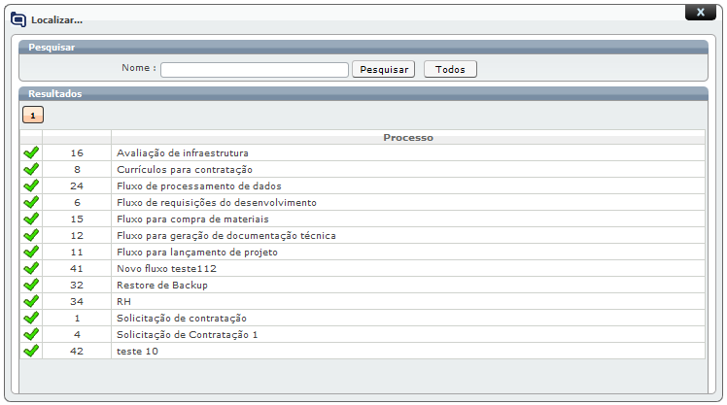Focus the Nome search text field
Screen dimensions: 727x405
coord(254,69)
